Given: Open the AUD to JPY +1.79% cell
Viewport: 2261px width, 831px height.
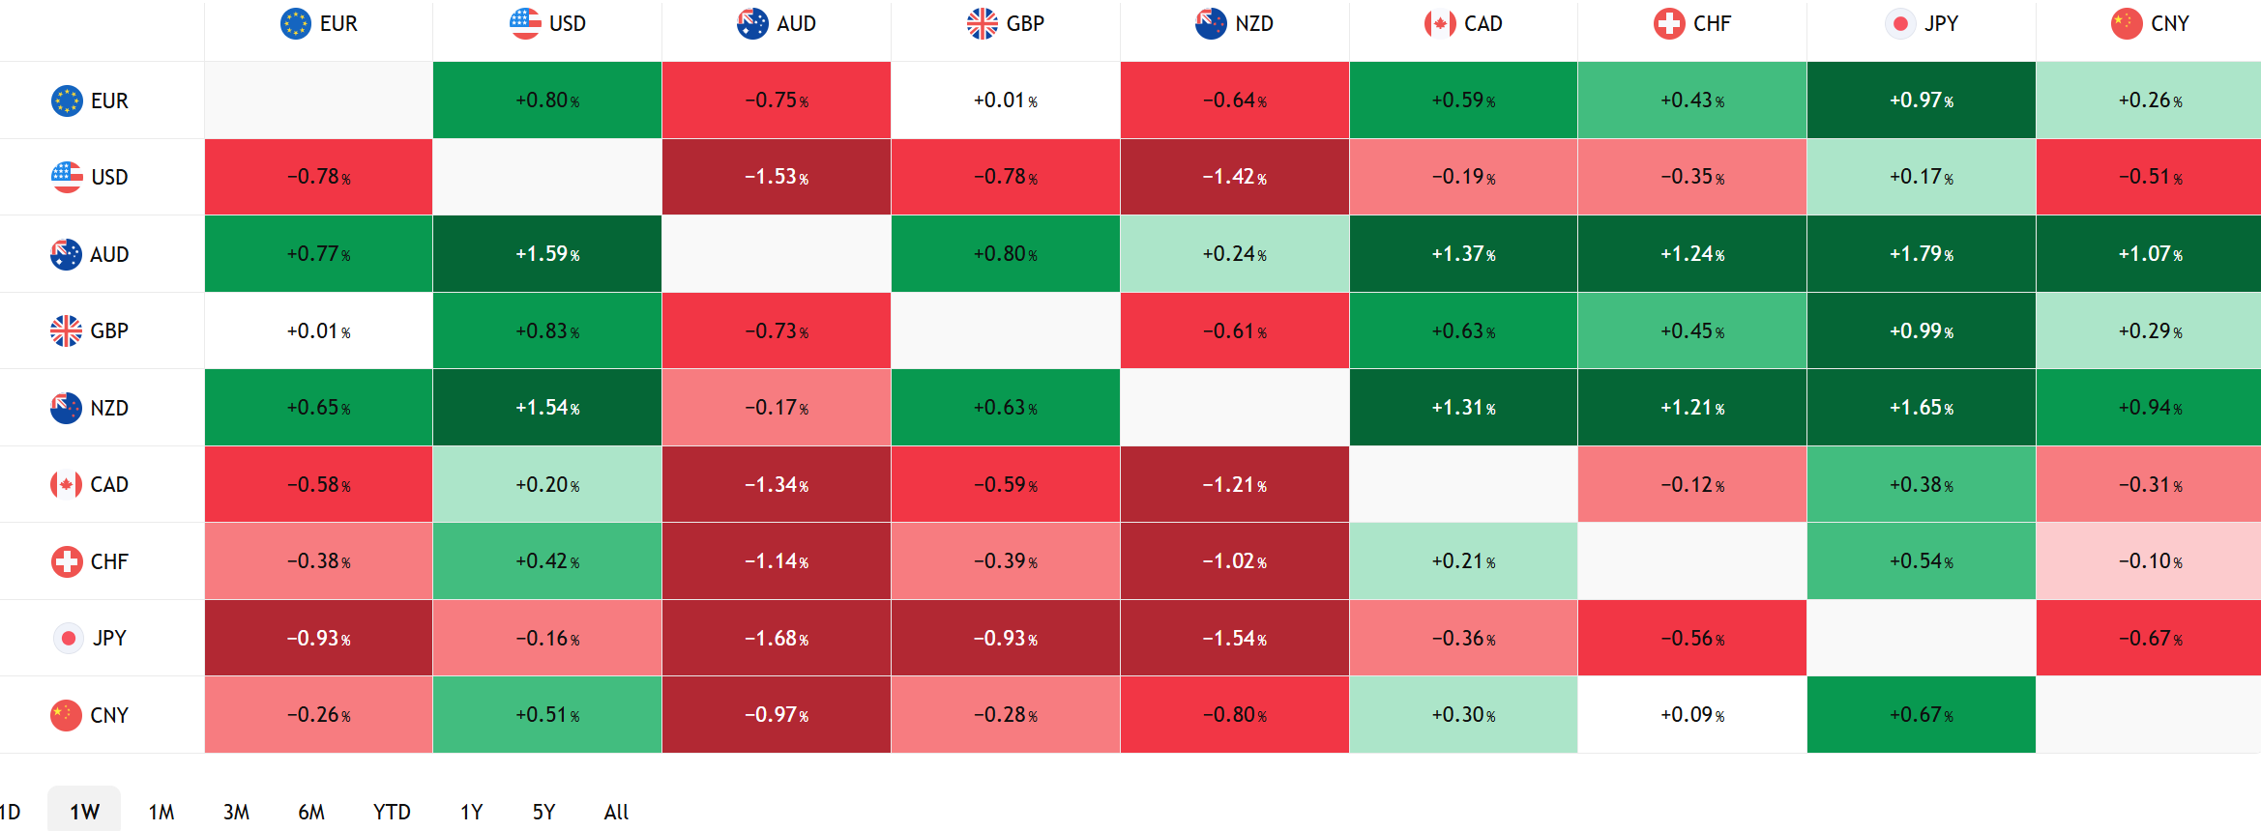Looking at the screenshot, I should 1921,254.
